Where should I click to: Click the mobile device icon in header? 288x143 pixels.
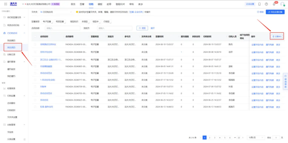coord(260,4)
